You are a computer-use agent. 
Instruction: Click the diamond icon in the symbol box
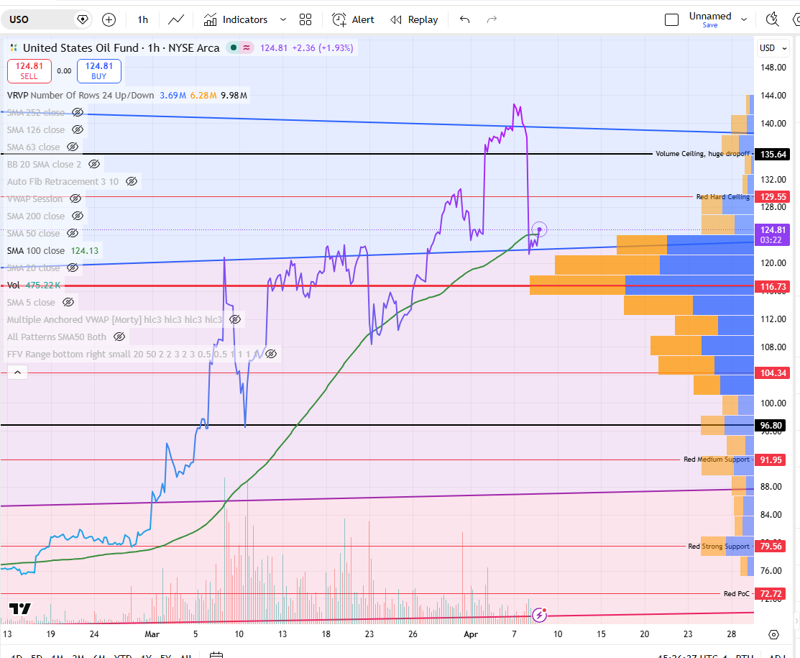coord(82,20)
